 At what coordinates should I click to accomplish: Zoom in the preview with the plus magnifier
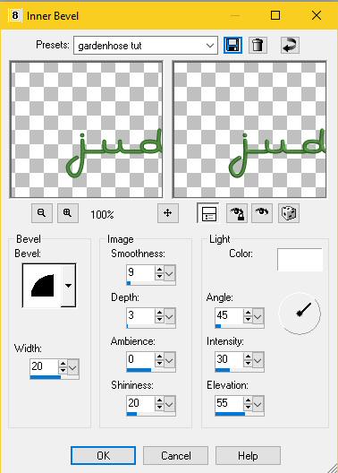click(68, 213)
